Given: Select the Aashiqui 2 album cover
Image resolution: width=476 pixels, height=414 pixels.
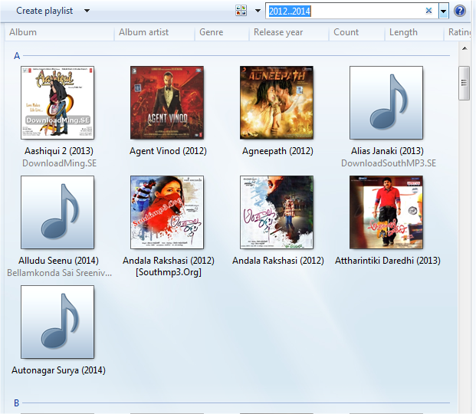Looking at the screenshot, I should (57, 103).
